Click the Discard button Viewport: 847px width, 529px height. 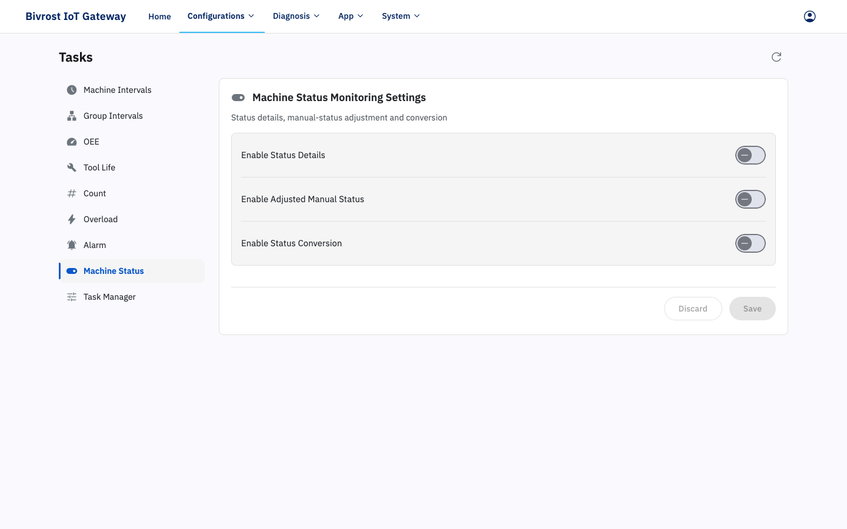coord(693,309)
